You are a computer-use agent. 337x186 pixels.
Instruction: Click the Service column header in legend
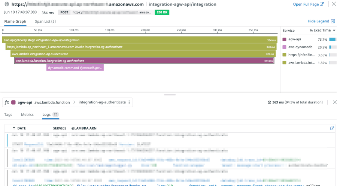(288, 30)
